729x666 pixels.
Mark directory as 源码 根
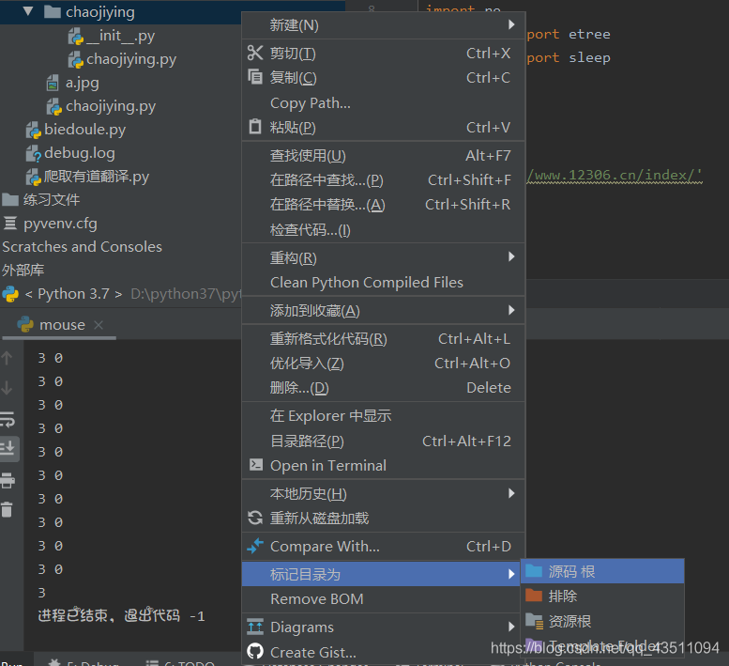point(602,571)
